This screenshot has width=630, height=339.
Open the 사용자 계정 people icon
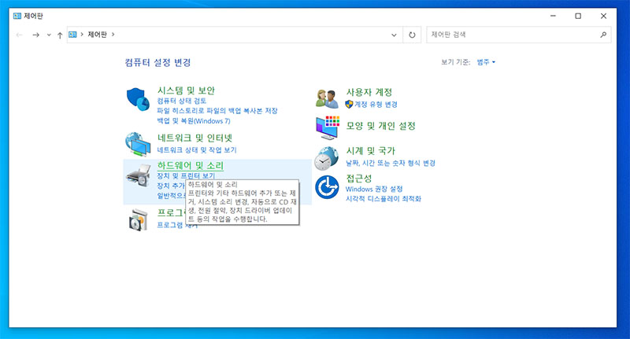click(327, 98)
